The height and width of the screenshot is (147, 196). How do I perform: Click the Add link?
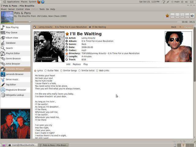pos(68,64)
